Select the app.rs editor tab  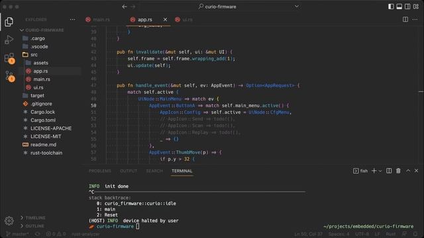(144, 19)
